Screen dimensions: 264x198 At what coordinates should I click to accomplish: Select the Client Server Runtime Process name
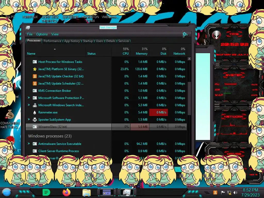59,151
